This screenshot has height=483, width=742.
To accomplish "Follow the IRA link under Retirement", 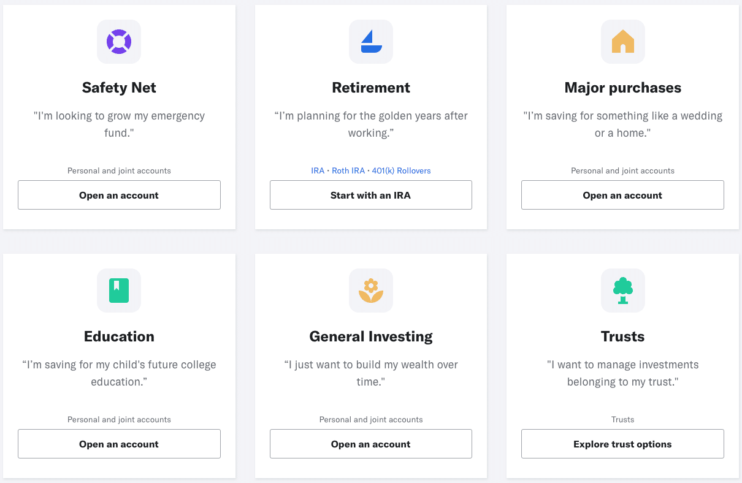I will 318,171.
